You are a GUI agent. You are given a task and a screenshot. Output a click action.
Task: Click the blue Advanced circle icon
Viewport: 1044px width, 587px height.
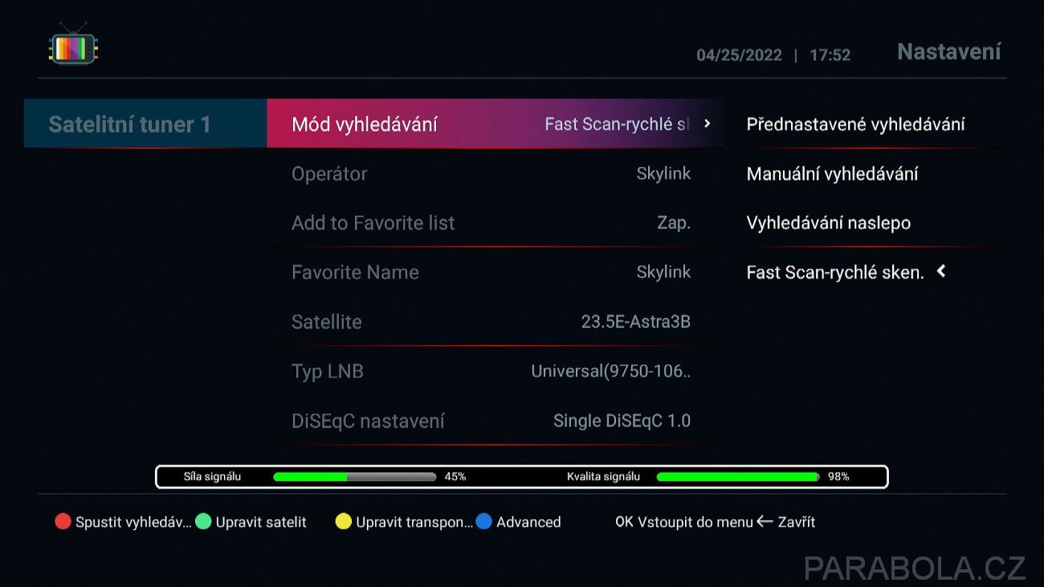tap(483, 522)
